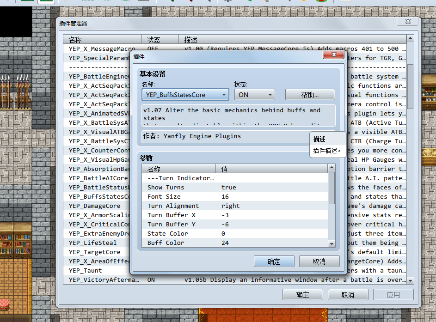Click the plugin manager list scroll-up arrow
Screen dimensions: 436x322
tap(411, 38)
